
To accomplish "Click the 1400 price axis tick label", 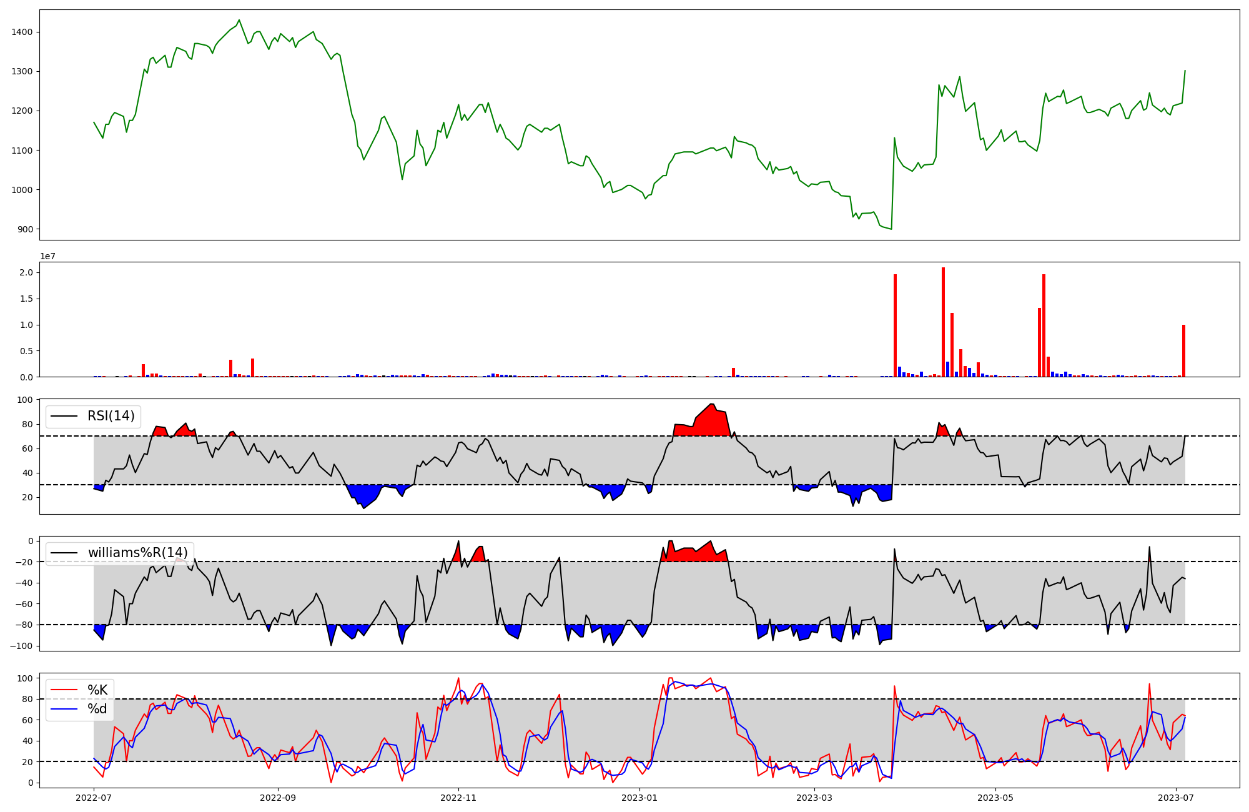I will [x=22, y=32].
